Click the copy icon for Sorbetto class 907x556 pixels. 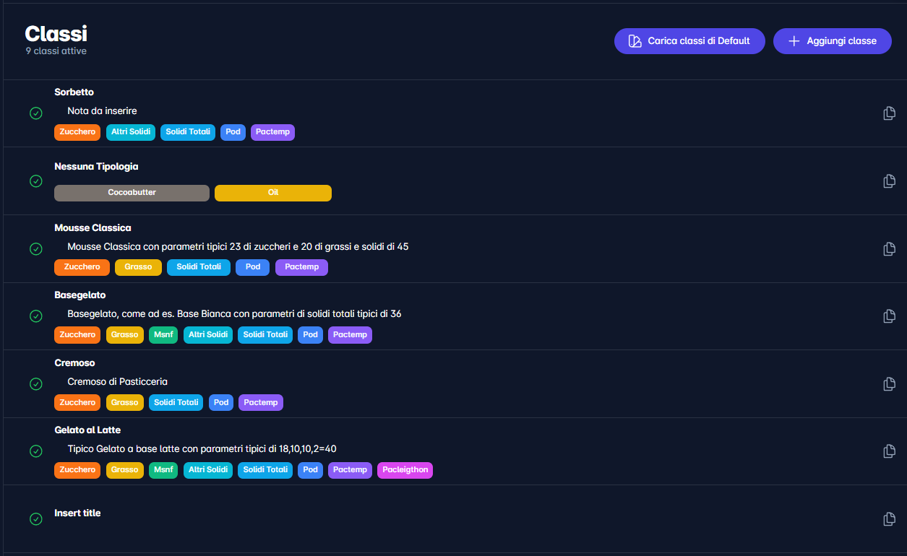coord(890,113)
